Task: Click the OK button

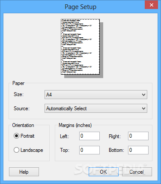Action: pos(104,172)
